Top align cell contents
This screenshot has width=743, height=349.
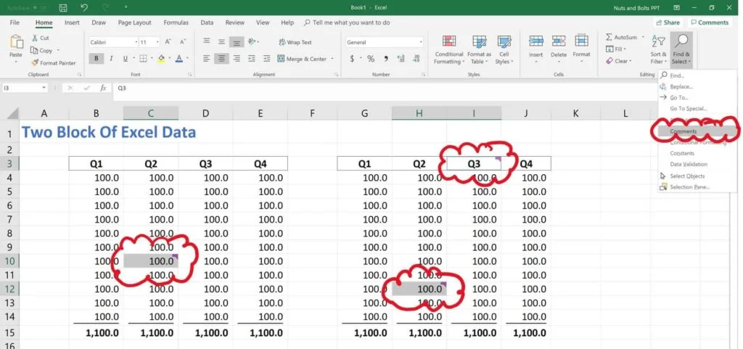pos(207,41)
